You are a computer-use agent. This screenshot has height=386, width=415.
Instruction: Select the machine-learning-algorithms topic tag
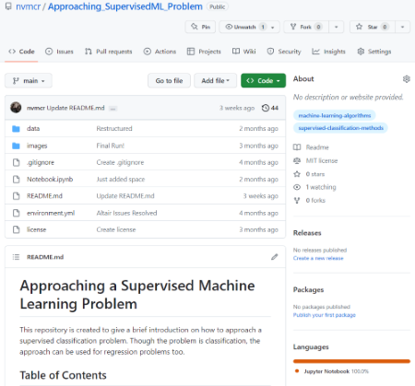point(335,115)
